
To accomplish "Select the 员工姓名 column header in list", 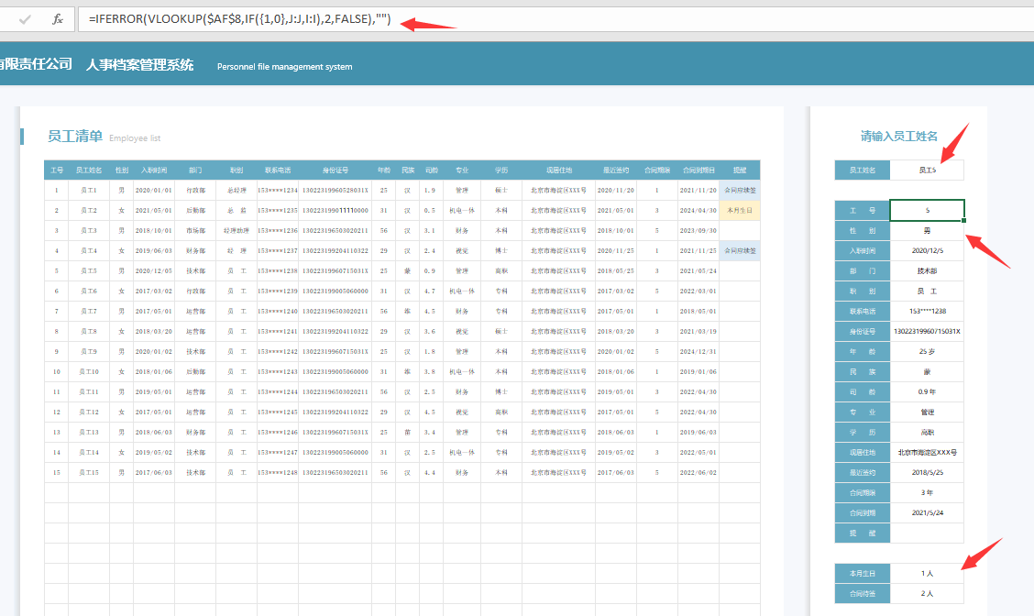I will (89, 170).
